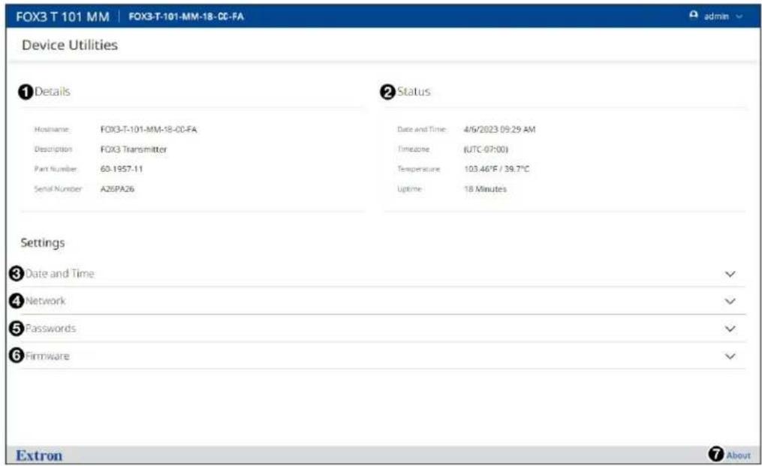Select the temperature value 103.46°F / 39.7°C

tap(496, 169)
